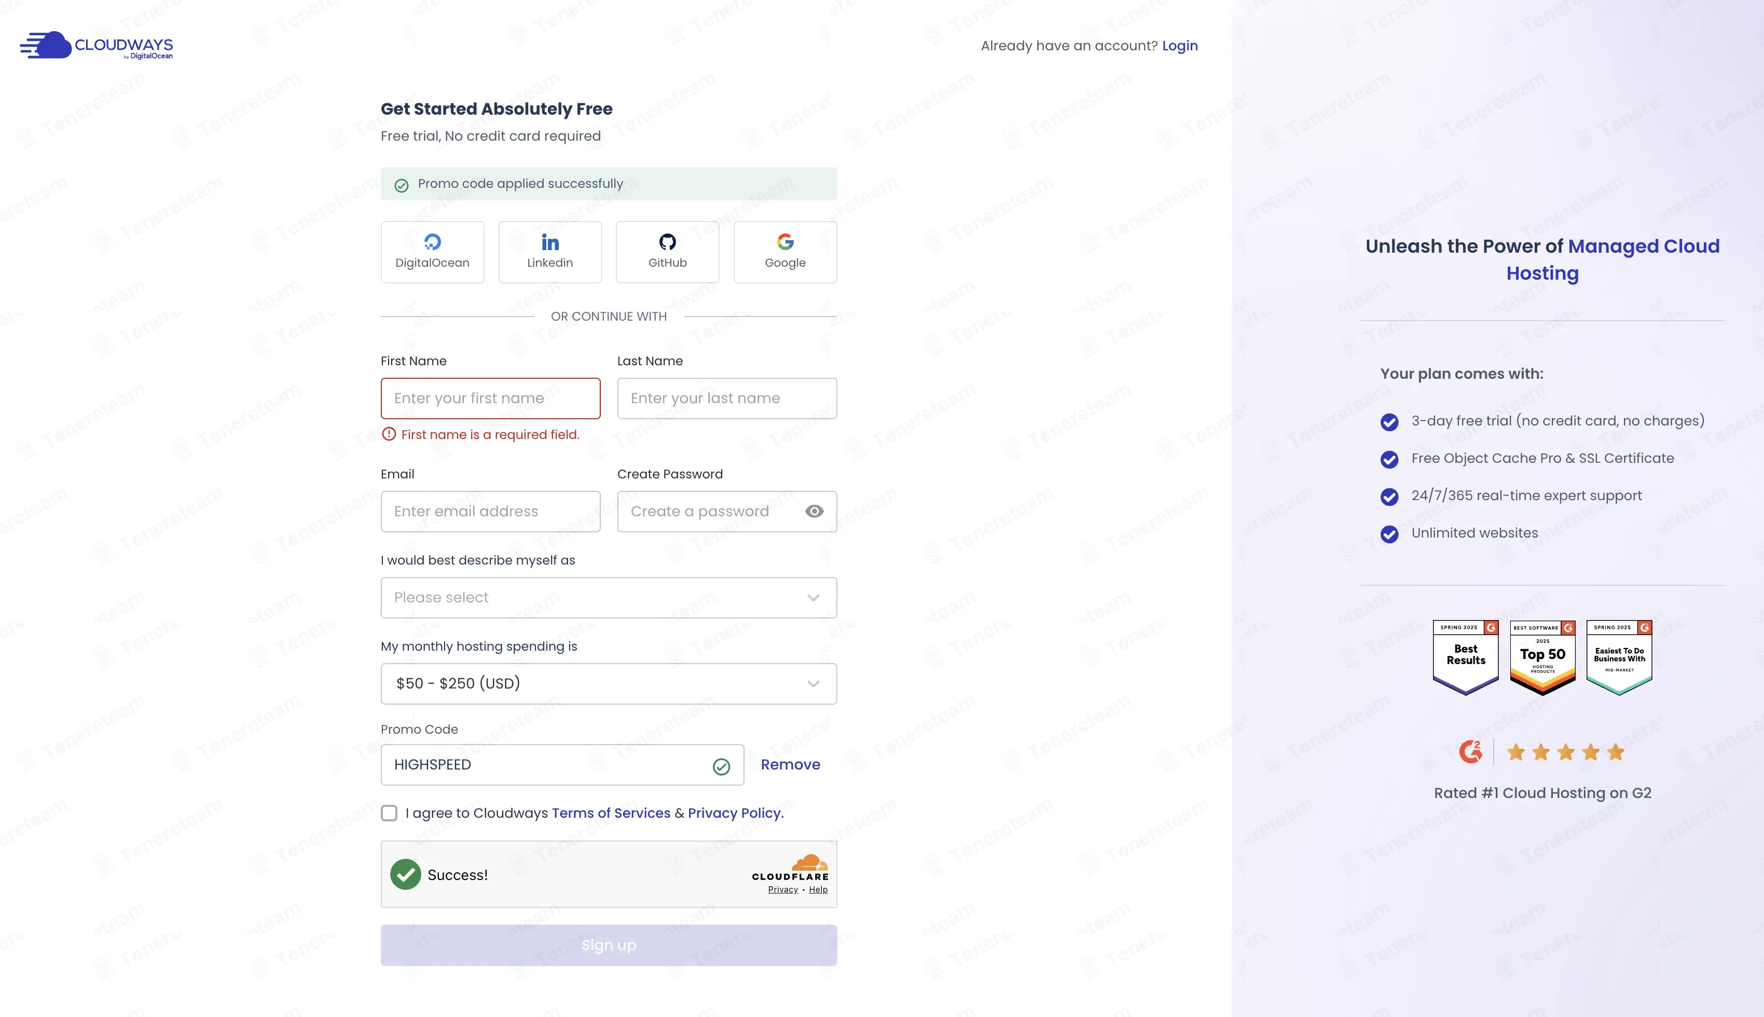Click the Cloudflare Help link
The height and width of the screenshot is (1017, 1764).
coord(819,889)
